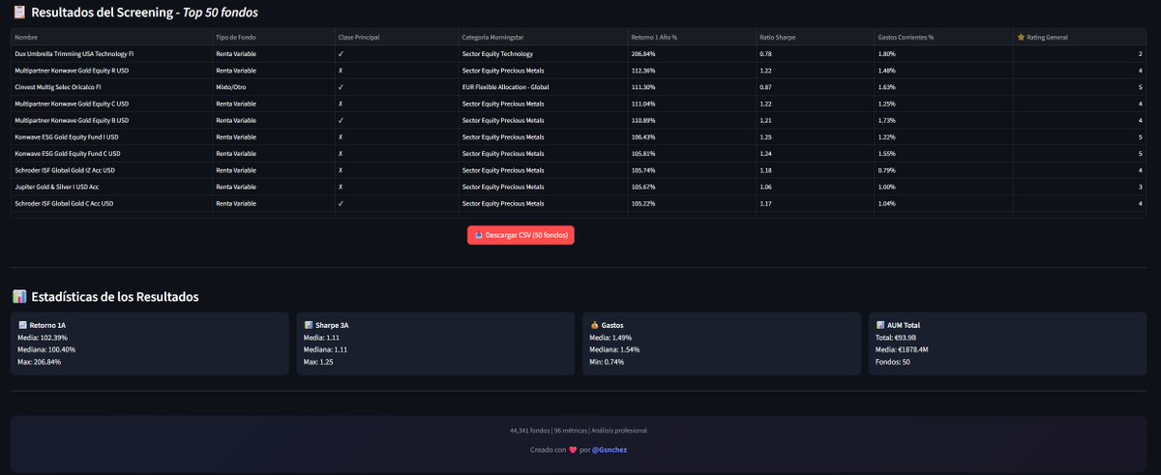
Task: Click Sector Equity Precious Metals in Jupiter Gold row
Action: click(x=543, y=187)
